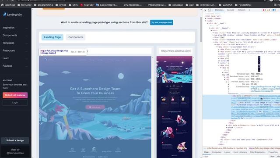The image size is (280, 158).
Task: Click the Landingfolio logo in sidebar
Action: pos(12,14)
